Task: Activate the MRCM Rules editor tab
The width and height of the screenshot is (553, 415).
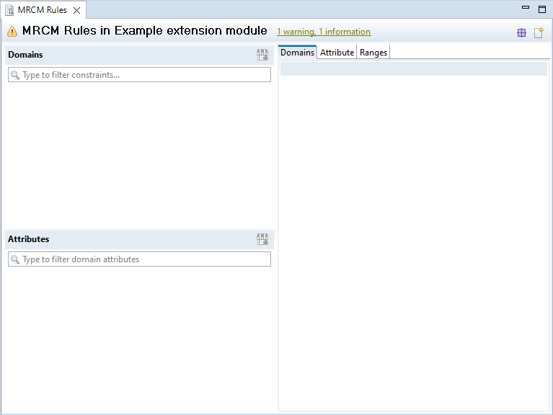Action: click(42, 10)
